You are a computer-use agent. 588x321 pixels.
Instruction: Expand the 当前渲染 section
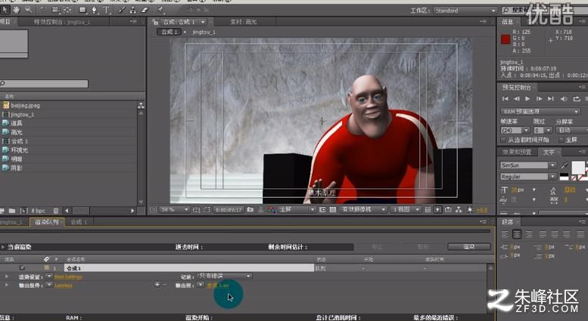tap(3, 247)
